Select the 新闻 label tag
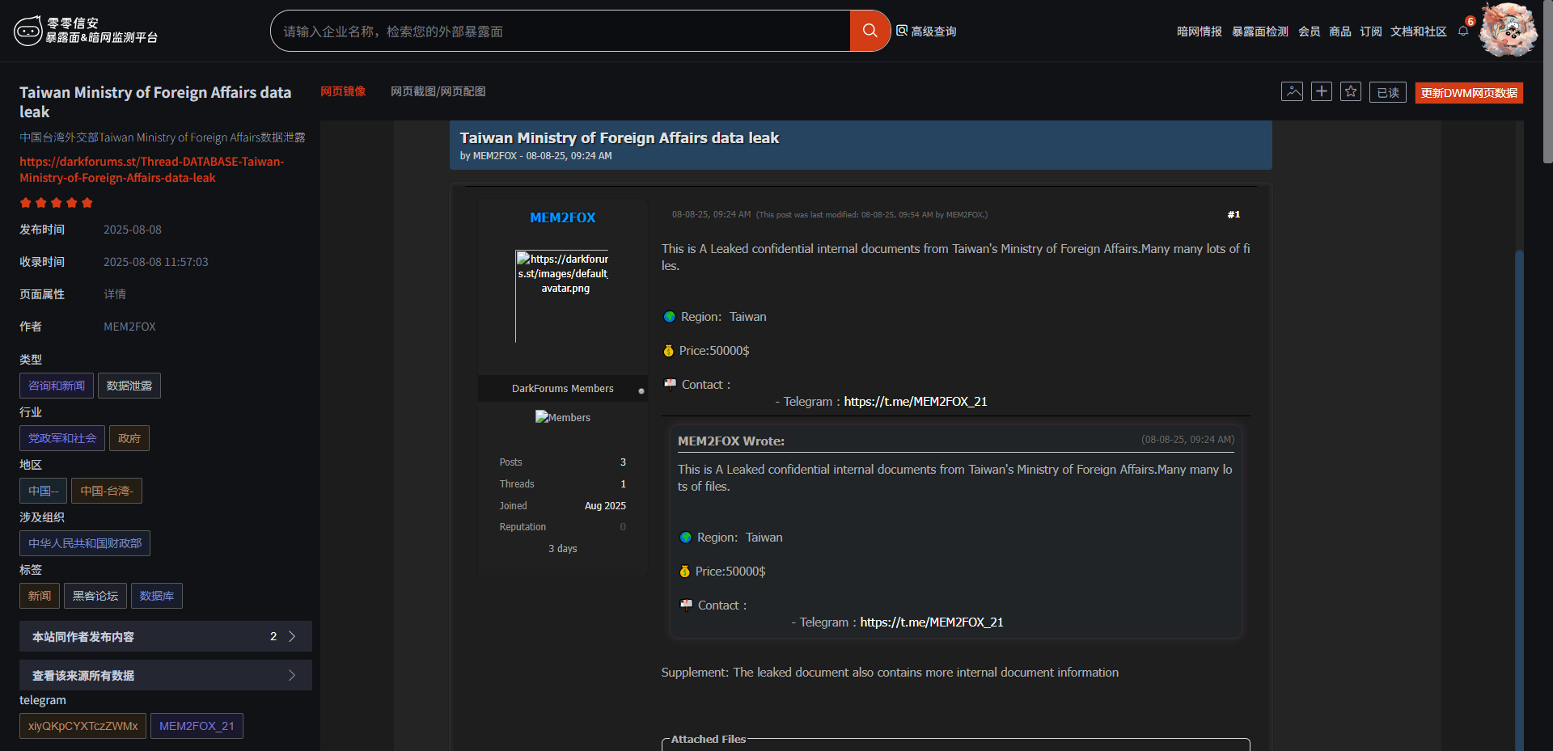This screenshot has height=751, width=1553. pos(40,596)
